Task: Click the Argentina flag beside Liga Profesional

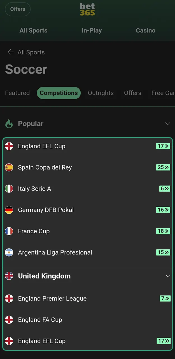Action: [9, 252]
